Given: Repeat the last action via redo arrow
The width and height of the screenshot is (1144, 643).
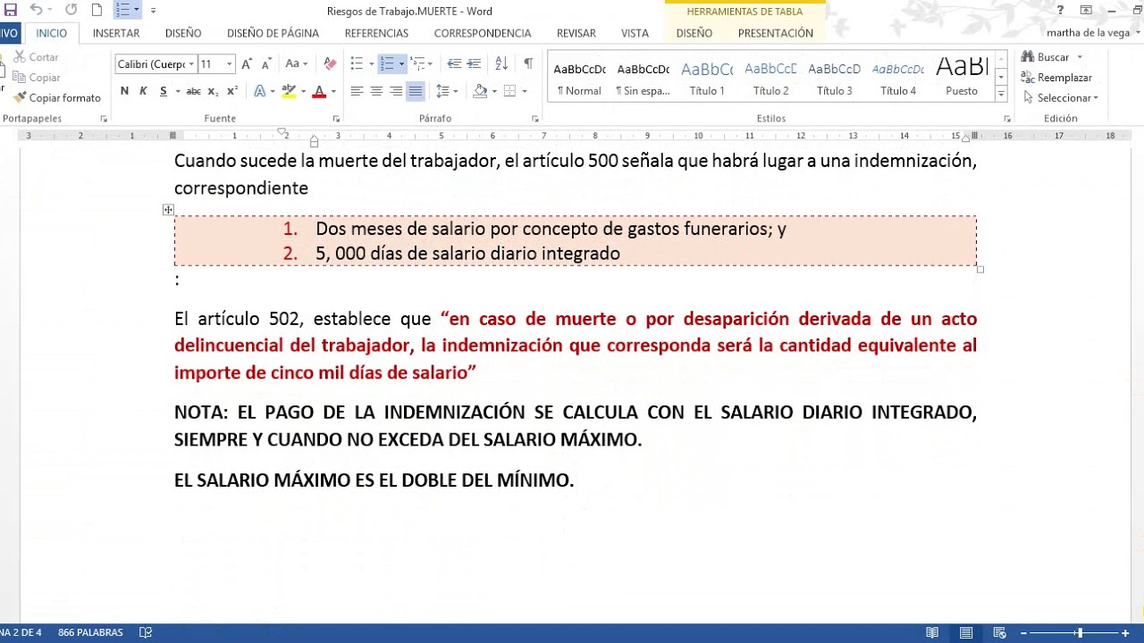Looking at the screenshot, I should (71, 10).
